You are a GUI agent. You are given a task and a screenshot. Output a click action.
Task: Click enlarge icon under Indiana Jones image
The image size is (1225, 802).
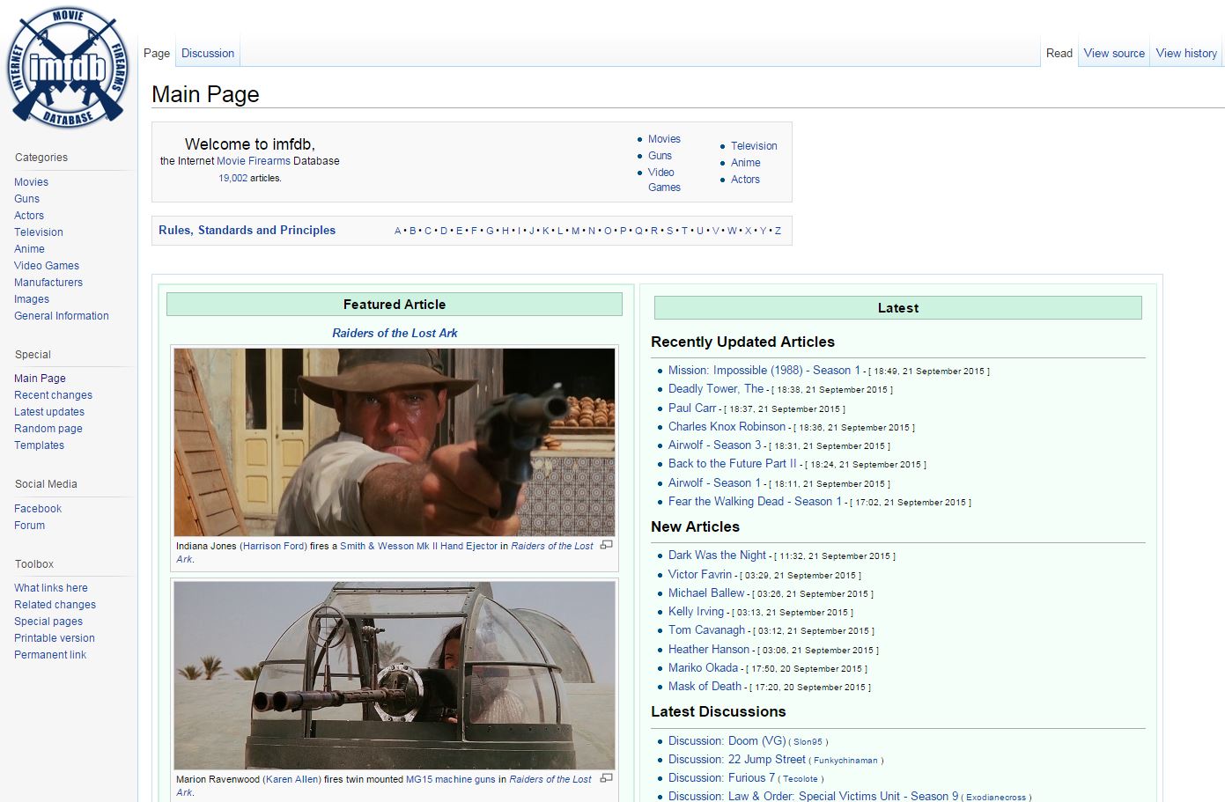point(606,545)
